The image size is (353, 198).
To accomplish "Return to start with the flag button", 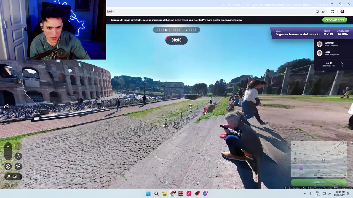I will [18, 166].
